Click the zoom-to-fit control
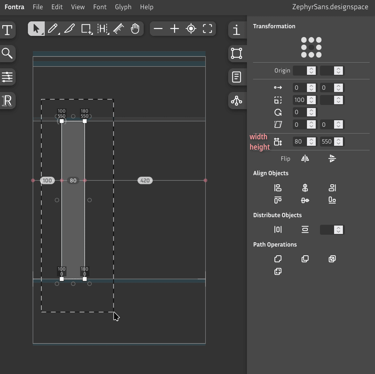The height and width of the screenshot is (374, 375). click(x=207, y=28)
